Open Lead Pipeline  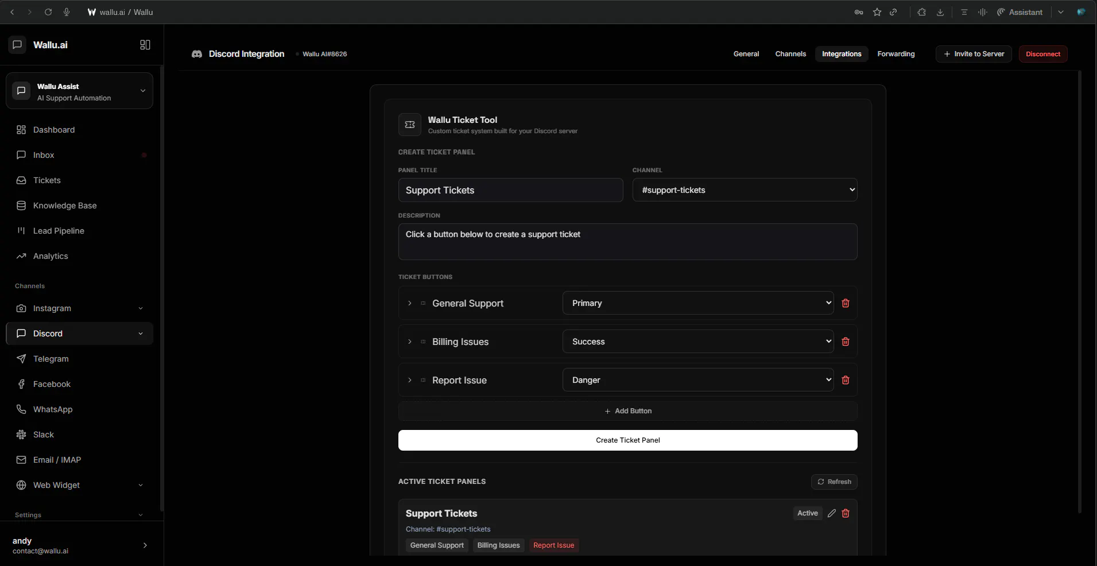79,231
